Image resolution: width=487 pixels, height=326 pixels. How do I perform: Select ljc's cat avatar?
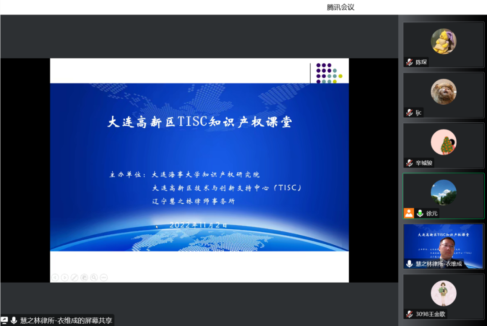coord(444,92)
